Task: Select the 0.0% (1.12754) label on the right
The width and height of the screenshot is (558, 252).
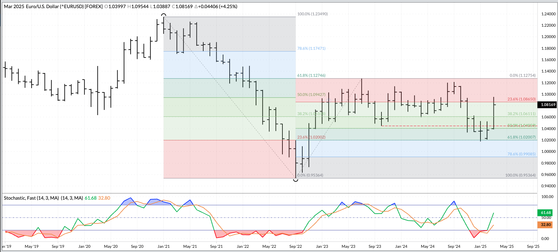Action: (x=522, y=75)
